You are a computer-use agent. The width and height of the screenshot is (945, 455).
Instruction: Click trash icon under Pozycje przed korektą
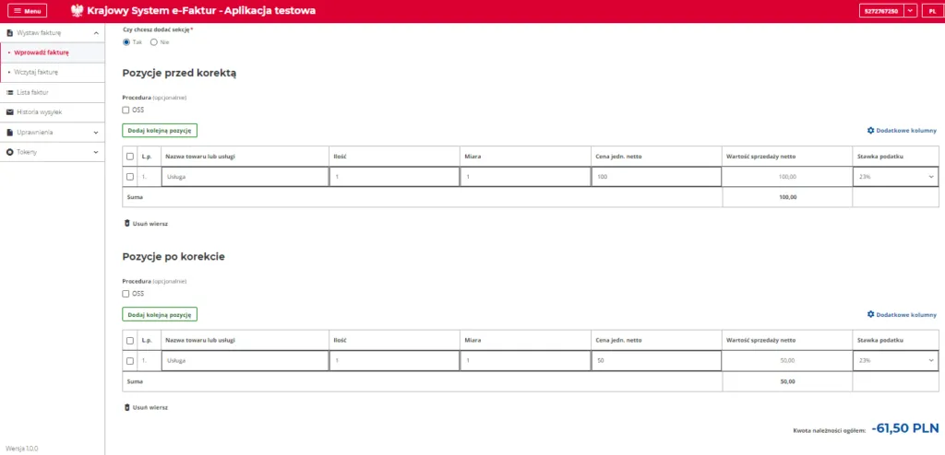click(x=126, y=223)
